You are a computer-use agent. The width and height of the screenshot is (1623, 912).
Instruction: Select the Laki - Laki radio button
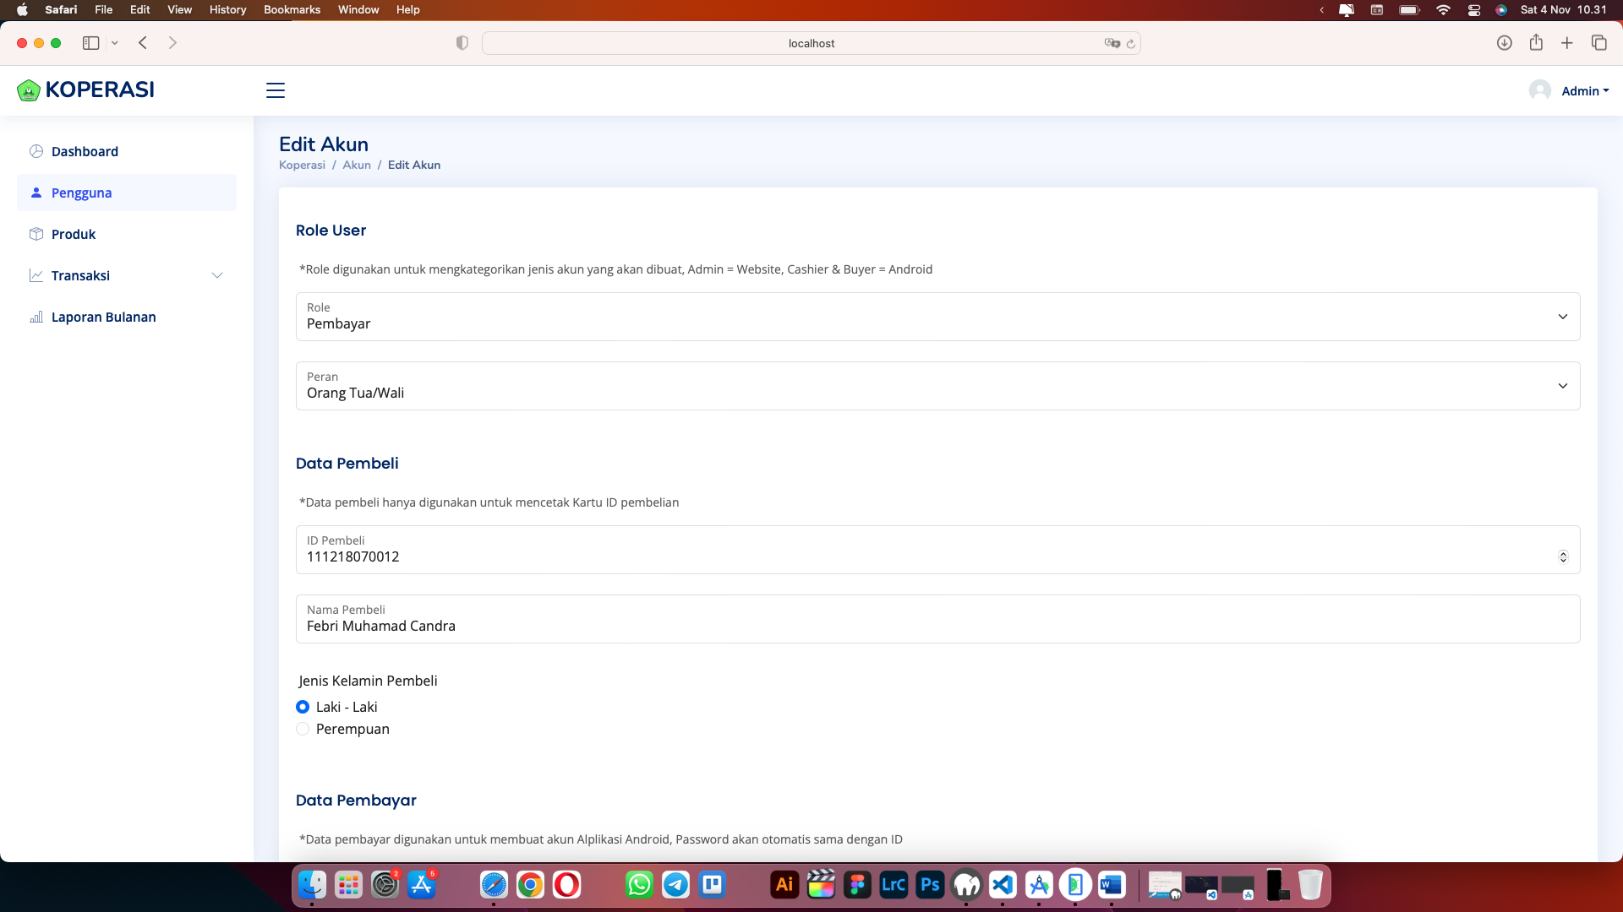pos(303,707)
